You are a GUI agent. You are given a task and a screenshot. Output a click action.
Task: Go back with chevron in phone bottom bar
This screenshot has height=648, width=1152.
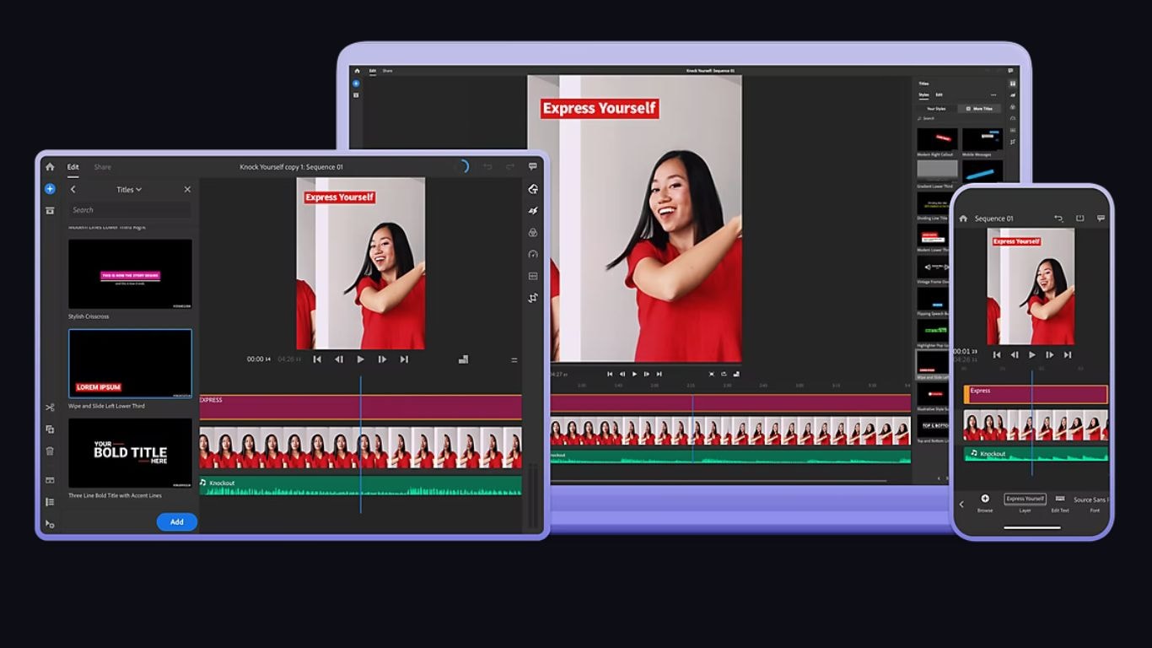pyautogui.click(x=961, y=505)
